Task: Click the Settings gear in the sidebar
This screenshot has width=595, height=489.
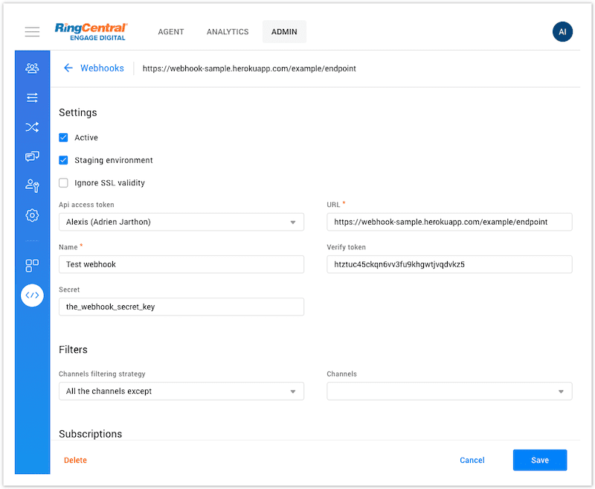Action: (x=32, y=215)
